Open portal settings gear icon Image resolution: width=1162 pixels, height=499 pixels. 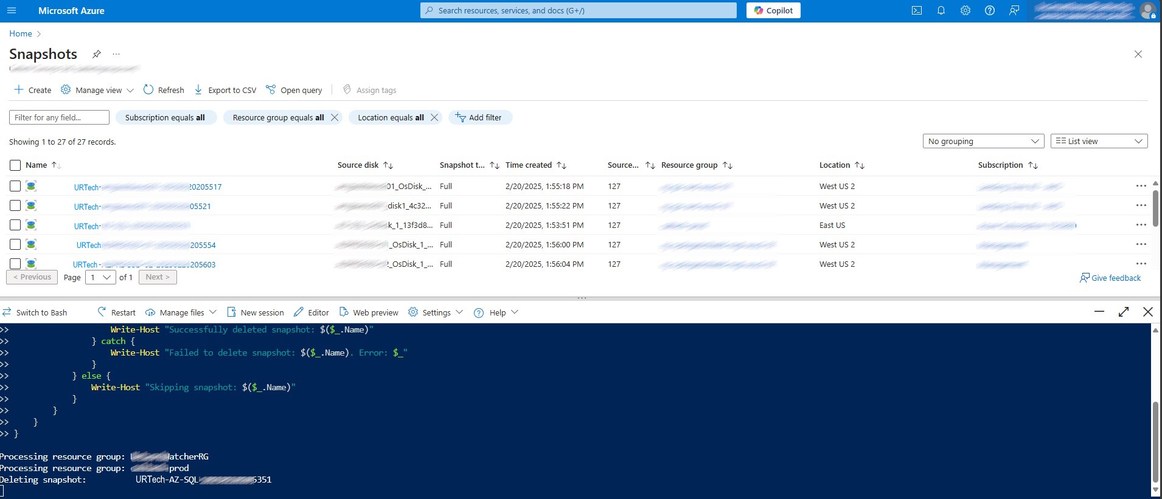coord(965,10)
